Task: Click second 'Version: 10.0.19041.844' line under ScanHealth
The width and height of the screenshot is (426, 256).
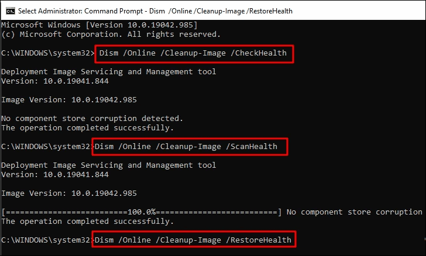Action: (55, 175)
